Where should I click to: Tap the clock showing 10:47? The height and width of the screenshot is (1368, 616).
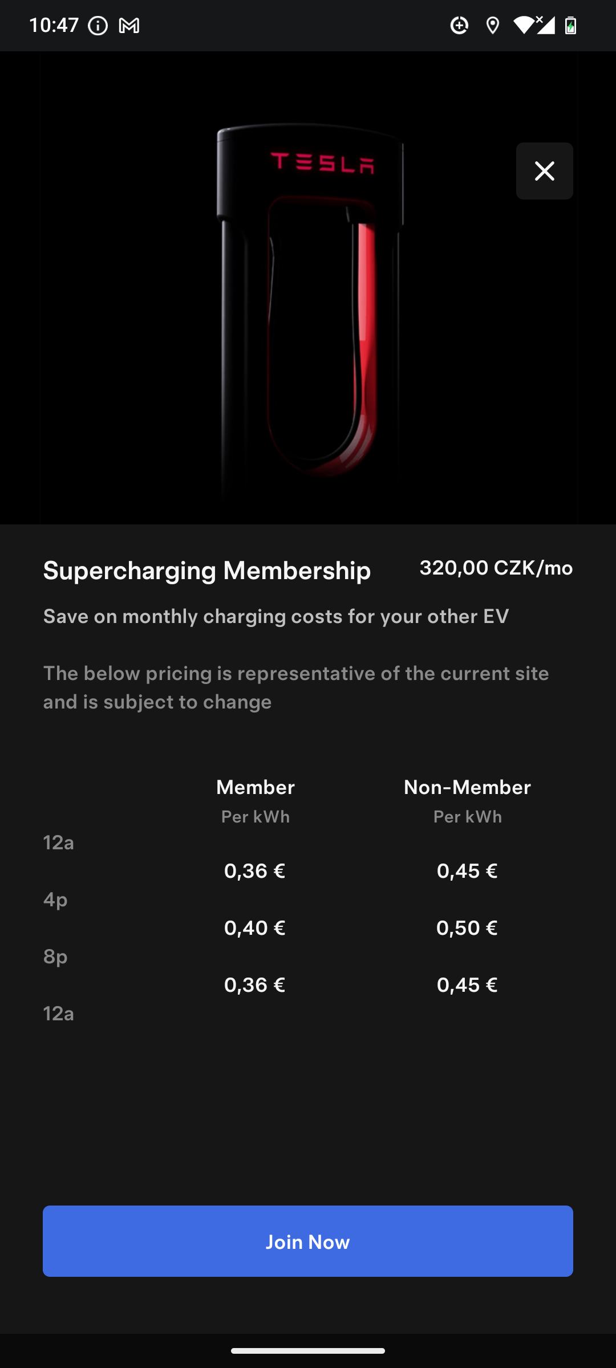[x=54, y=25]
